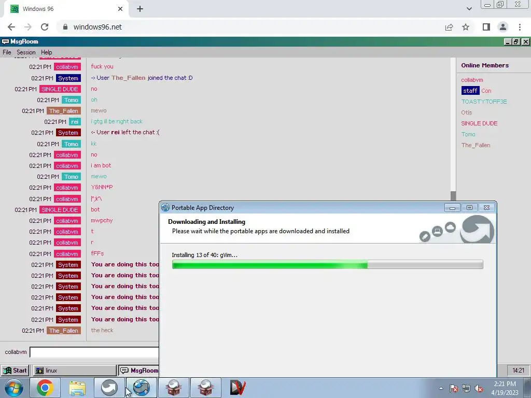Screen dimensions: 531x398
Task: Click the 'Y6NN*P' message by collabvm
Action: (x=102, y=187)
